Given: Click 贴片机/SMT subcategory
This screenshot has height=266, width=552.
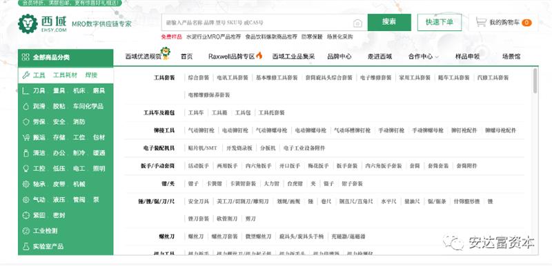Looking at the screenshot, I should coord(203,148).
